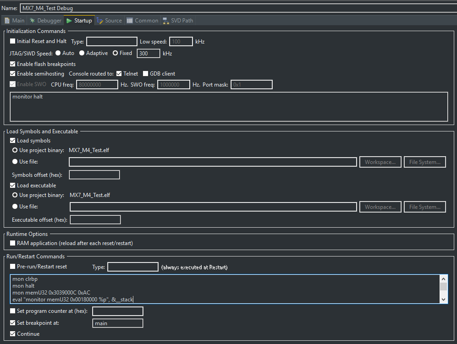Screen dimensions: 457x344
Task: Enable GDB client console routing
Action: pyautogui.click(x=145, y=74)
